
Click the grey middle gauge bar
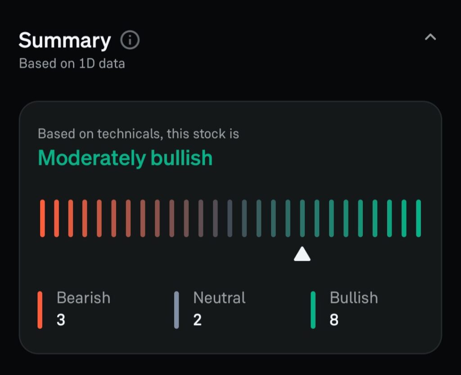(230, 218)
